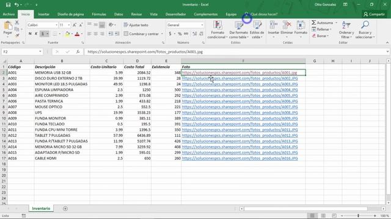Toggle Top Align vertical alignment
Image resolution: width=391 pixels, height=219 pixels.
click(x=89, y=25)
